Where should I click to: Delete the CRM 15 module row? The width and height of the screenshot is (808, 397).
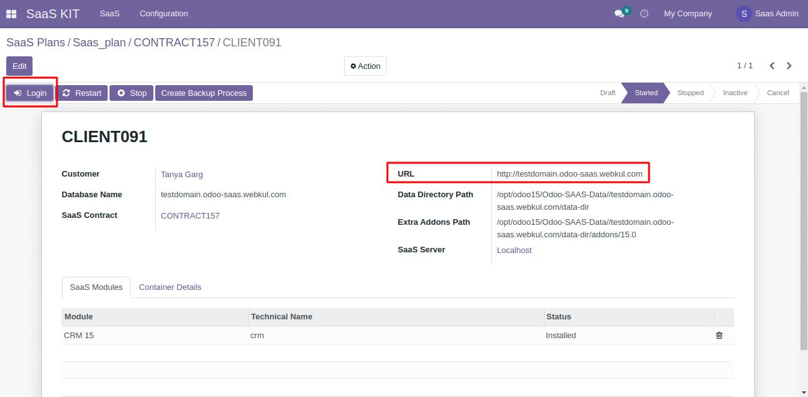[719, 335]
